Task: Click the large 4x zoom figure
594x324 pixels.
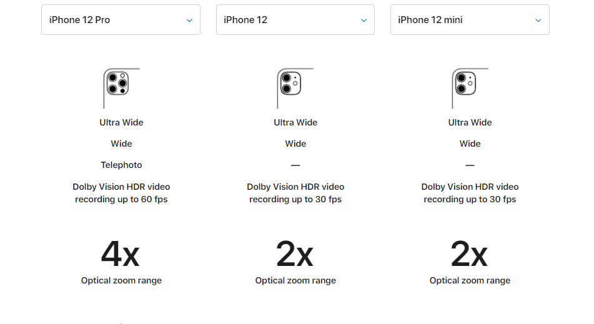Action: coord(121,253)
